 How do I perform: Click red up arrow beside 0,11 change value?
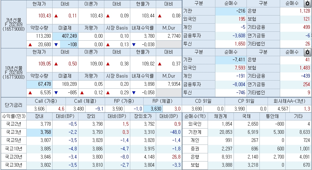pos(56,16)
